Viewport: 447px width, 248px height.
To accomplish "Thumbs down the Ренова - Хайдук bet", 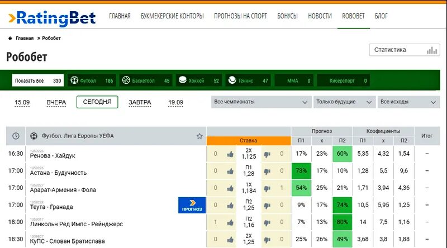I will pos(267,154).
